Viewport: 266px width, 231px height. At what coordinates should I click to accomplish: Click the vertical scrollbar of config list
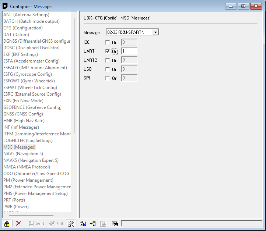(x=74, y=74)
